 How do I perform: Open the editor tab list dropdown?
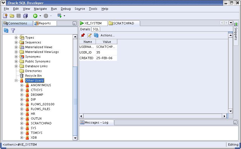pyautogui.click(x=231, y=23)
